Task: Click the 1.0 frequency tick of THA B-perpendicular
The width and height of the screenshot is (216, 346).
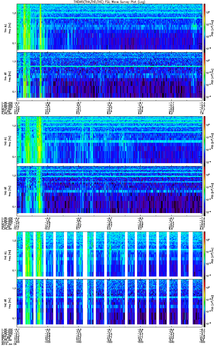Action: point(14,13)
